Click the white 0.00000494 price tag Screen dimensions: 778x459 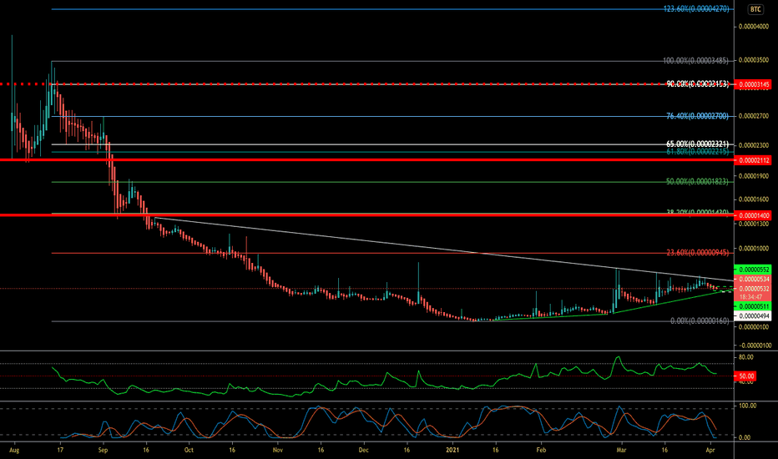click(754, 316)
